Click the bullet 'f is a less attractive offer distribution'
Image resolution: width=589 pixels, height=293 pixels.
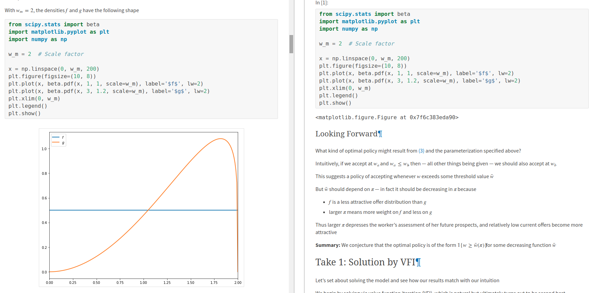click(377, 202)
